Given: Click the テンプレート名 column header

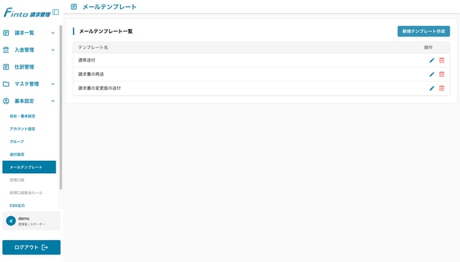Looking at the screenshot, I should (x=93, y=47).
